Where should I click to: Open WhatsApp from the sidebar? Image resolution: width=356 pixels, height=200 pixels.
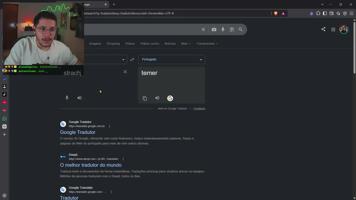pos(4,119)
